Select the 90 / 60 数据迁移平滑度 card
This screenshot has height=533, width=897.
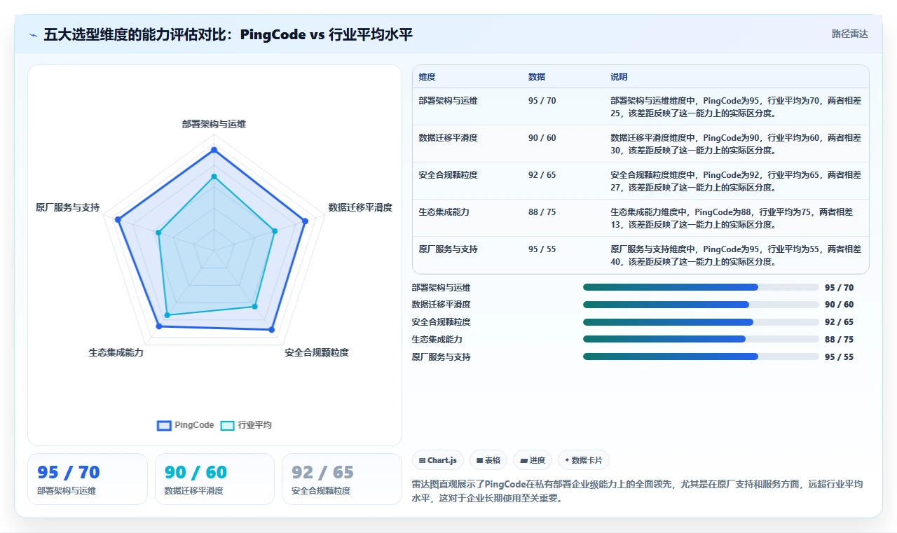coord(214,479)
